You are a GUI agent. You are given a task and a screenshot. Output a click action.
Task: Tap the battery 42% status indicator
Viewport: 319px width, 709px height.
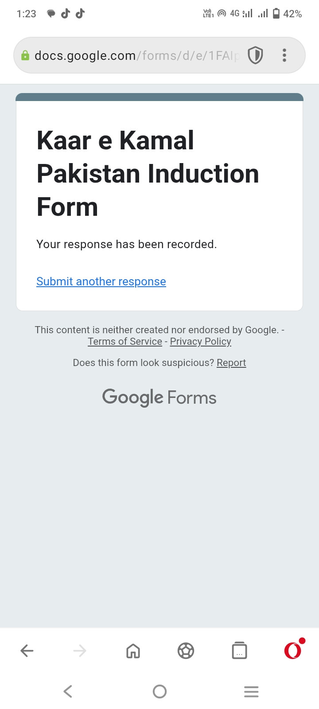(287, 14)
